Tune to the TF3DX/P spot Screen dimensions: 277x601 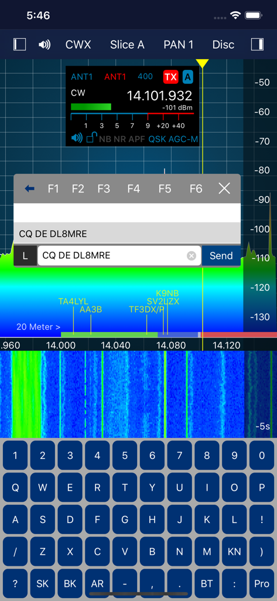[146, 310]
